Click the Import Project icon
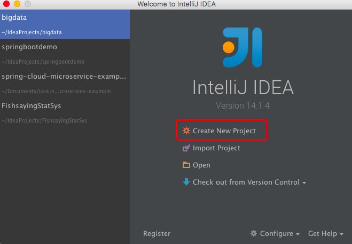The image size is (352, 244). click(186, 148)
